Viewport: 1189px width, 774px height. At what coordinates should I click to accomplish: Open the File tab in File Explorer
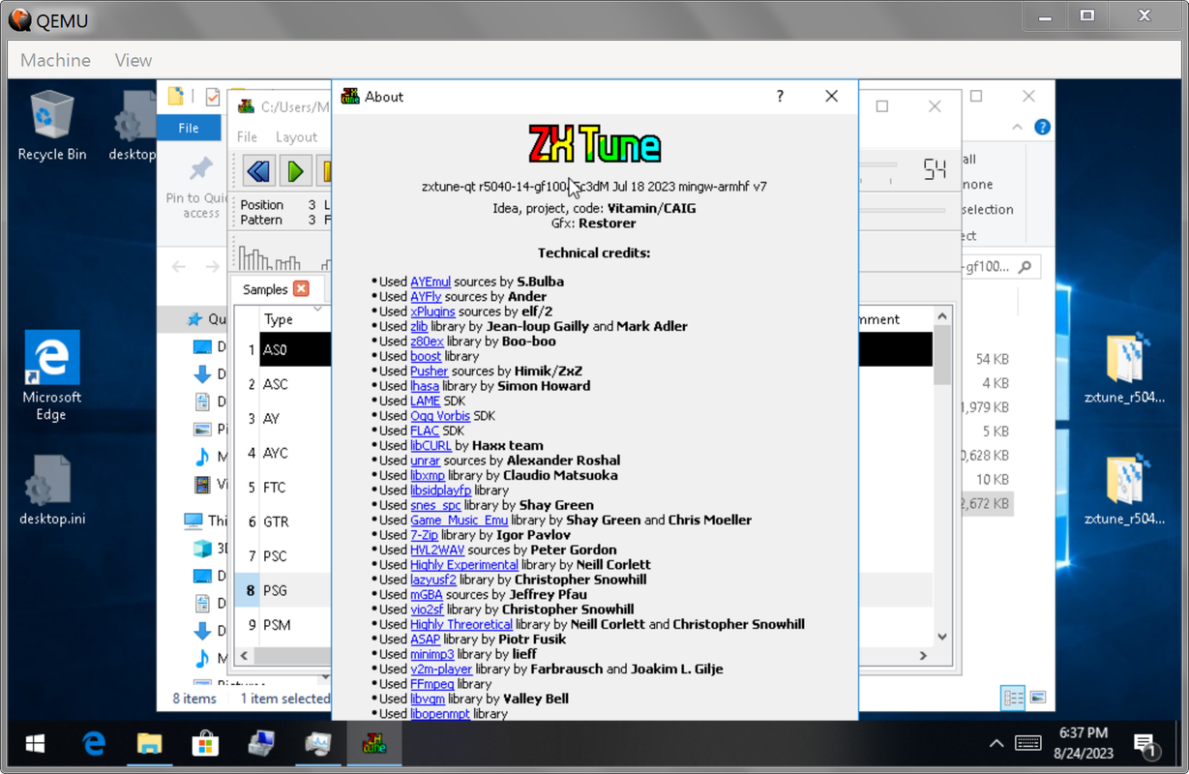point(189,128)
